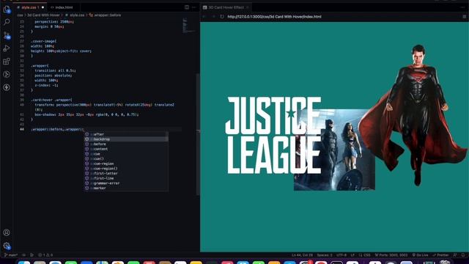Open the Thunder Client lightning bolt icon

(7, 87)
